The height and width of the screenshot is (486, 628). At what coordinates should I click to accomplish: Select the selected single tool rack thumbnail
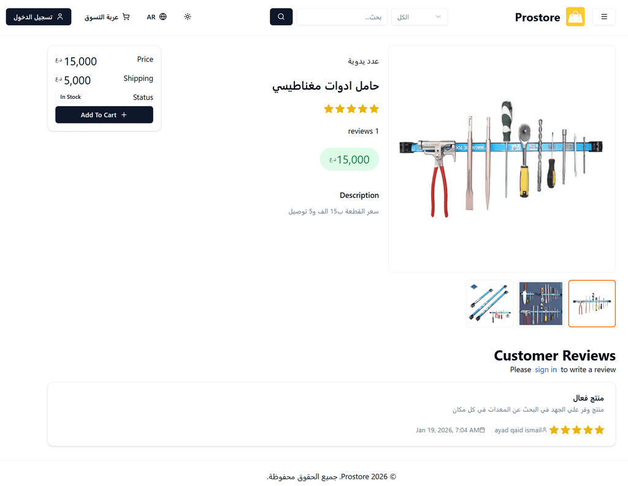point(592,303)
